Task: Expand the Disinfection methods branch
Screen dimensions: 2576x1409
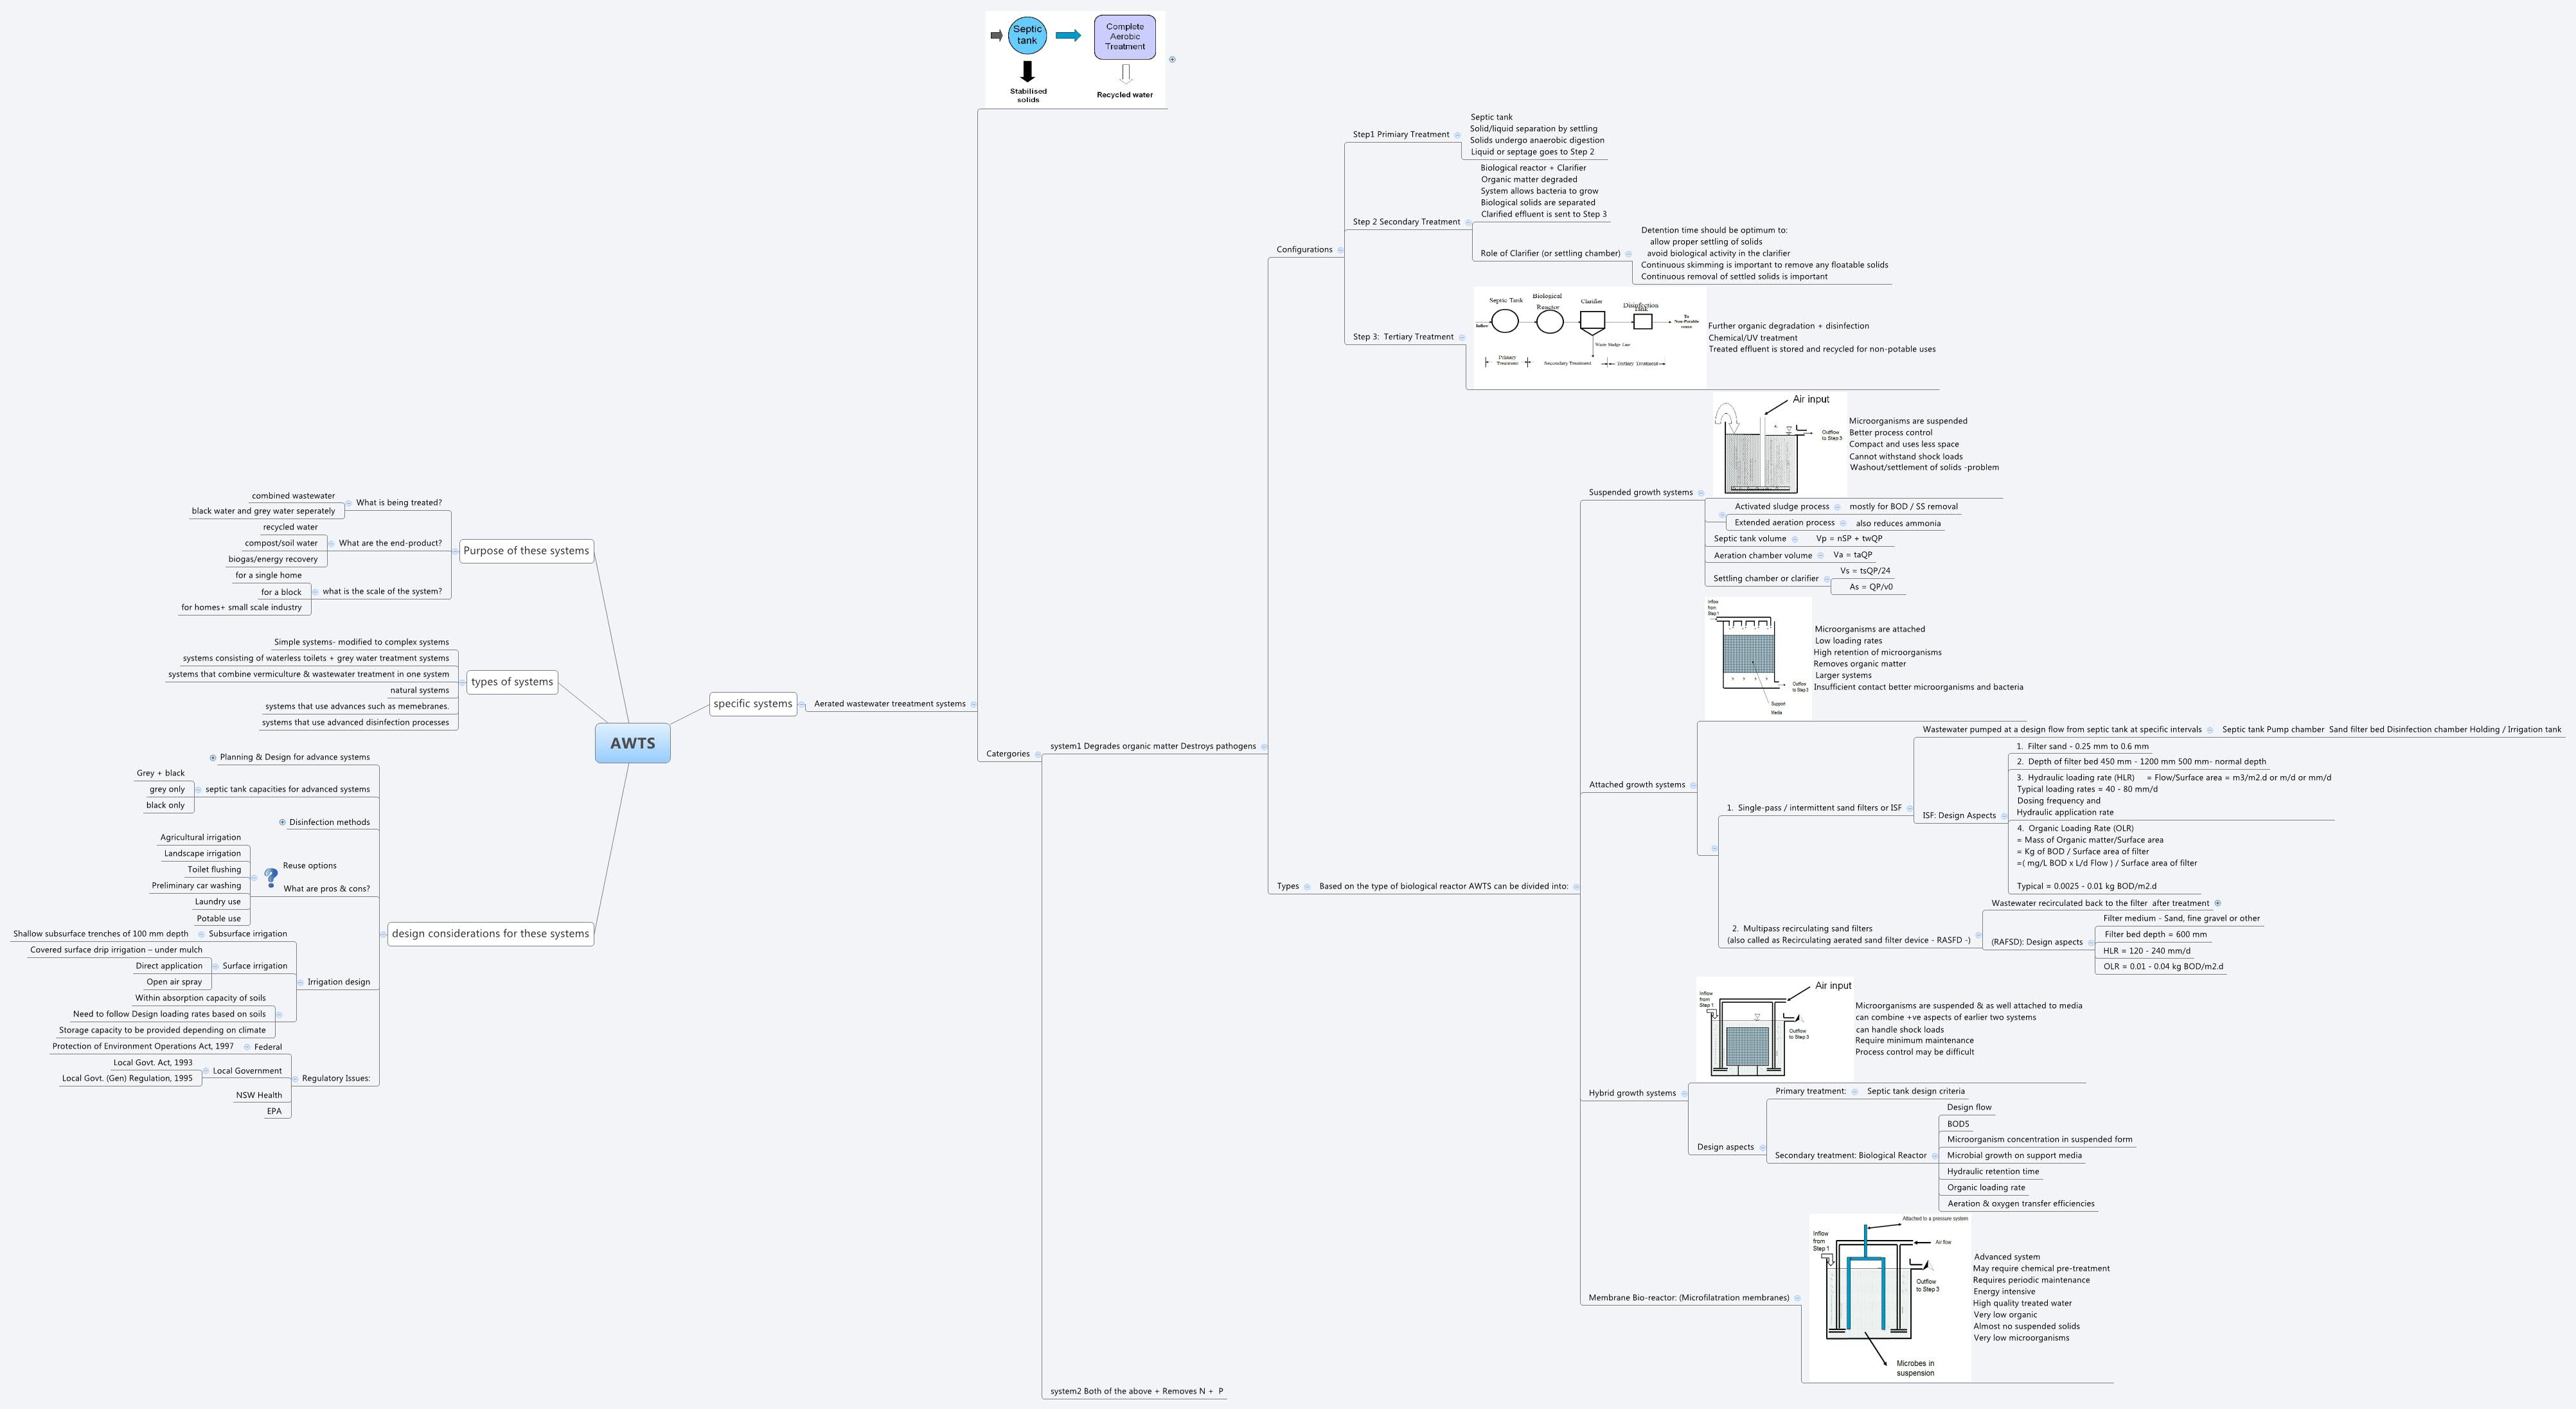Action: pos(282,823)
